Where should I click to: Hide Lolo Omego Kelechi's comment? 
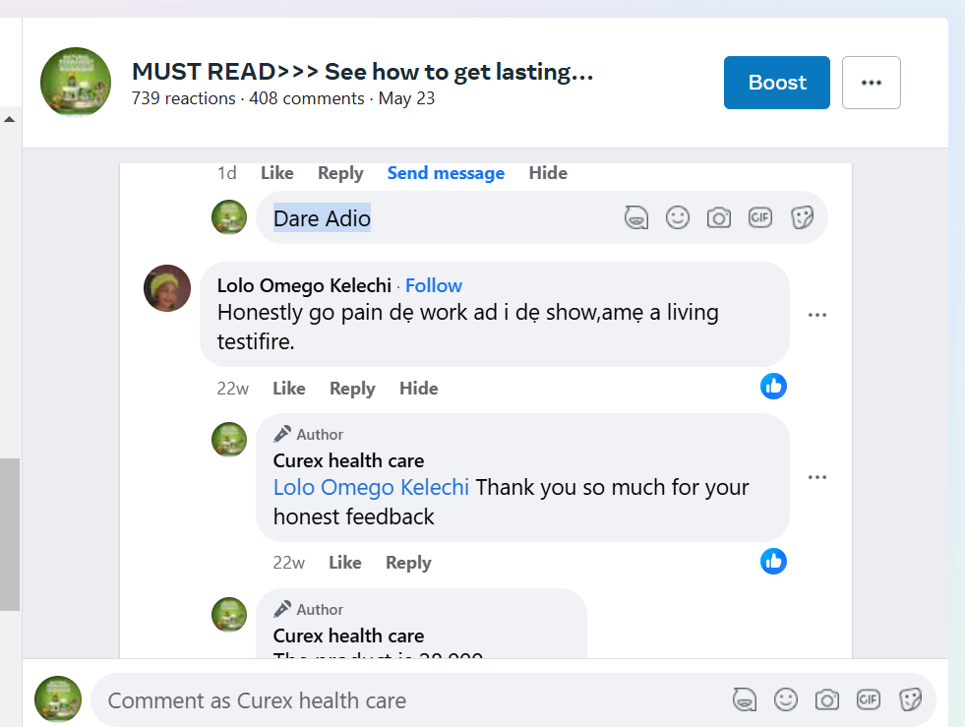(419, 389)
